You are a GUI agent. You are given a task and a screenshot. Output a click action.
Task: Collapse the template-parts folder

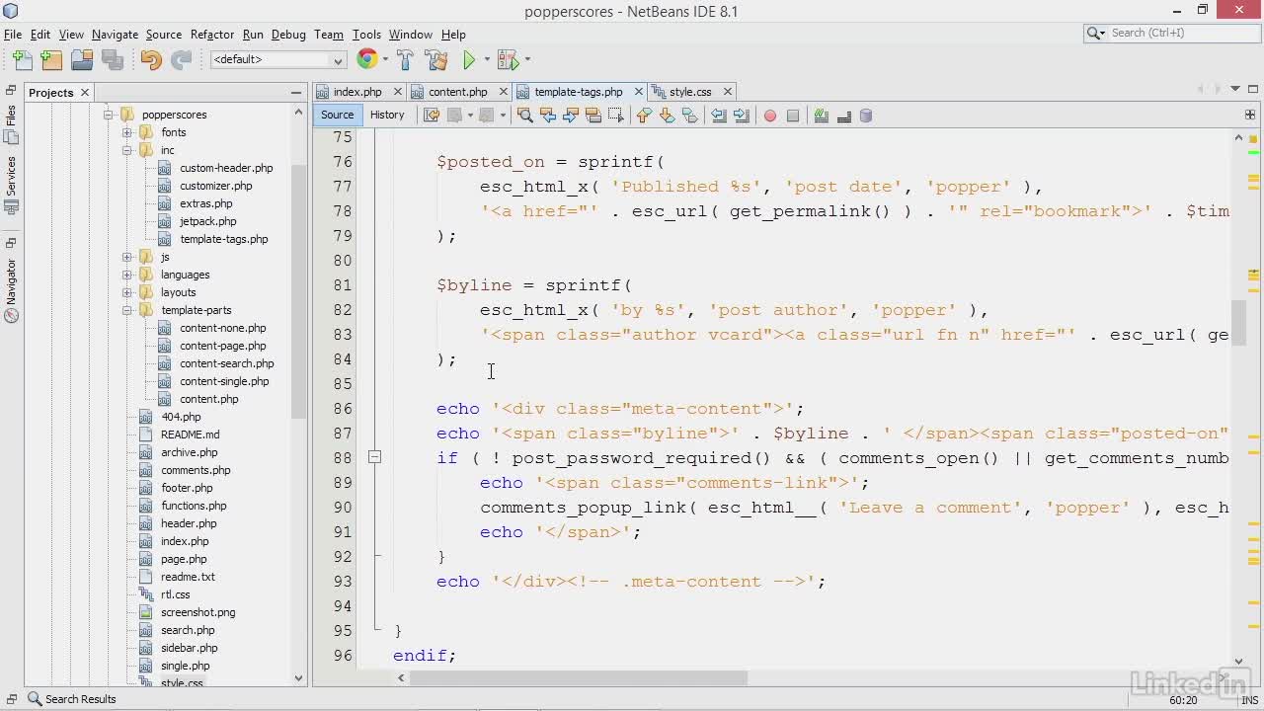point(127,310)
